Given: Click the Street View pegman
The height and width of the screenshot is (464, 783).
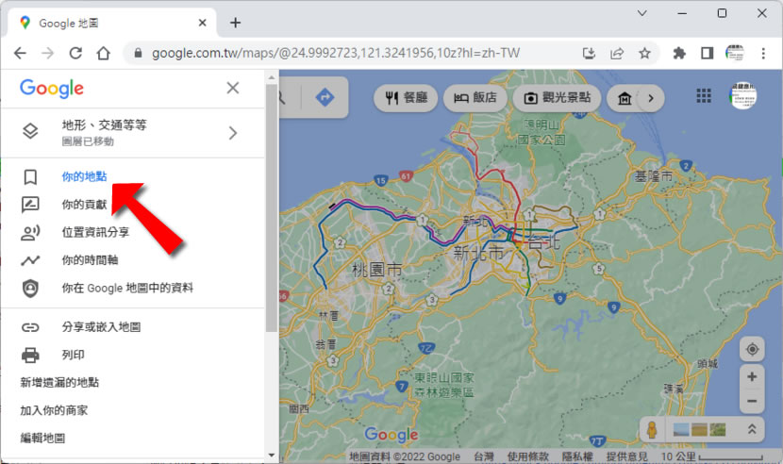Looking at the screenshot, I should click(x=652, y=429).
